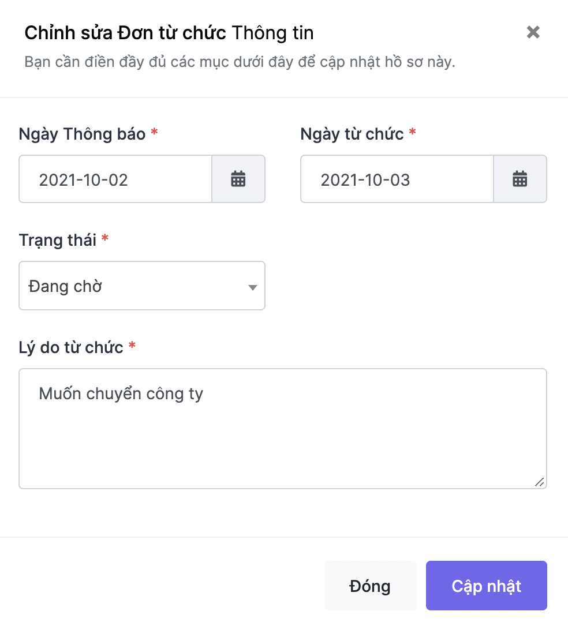Click the Ngày từ chức label

(352, 134)
